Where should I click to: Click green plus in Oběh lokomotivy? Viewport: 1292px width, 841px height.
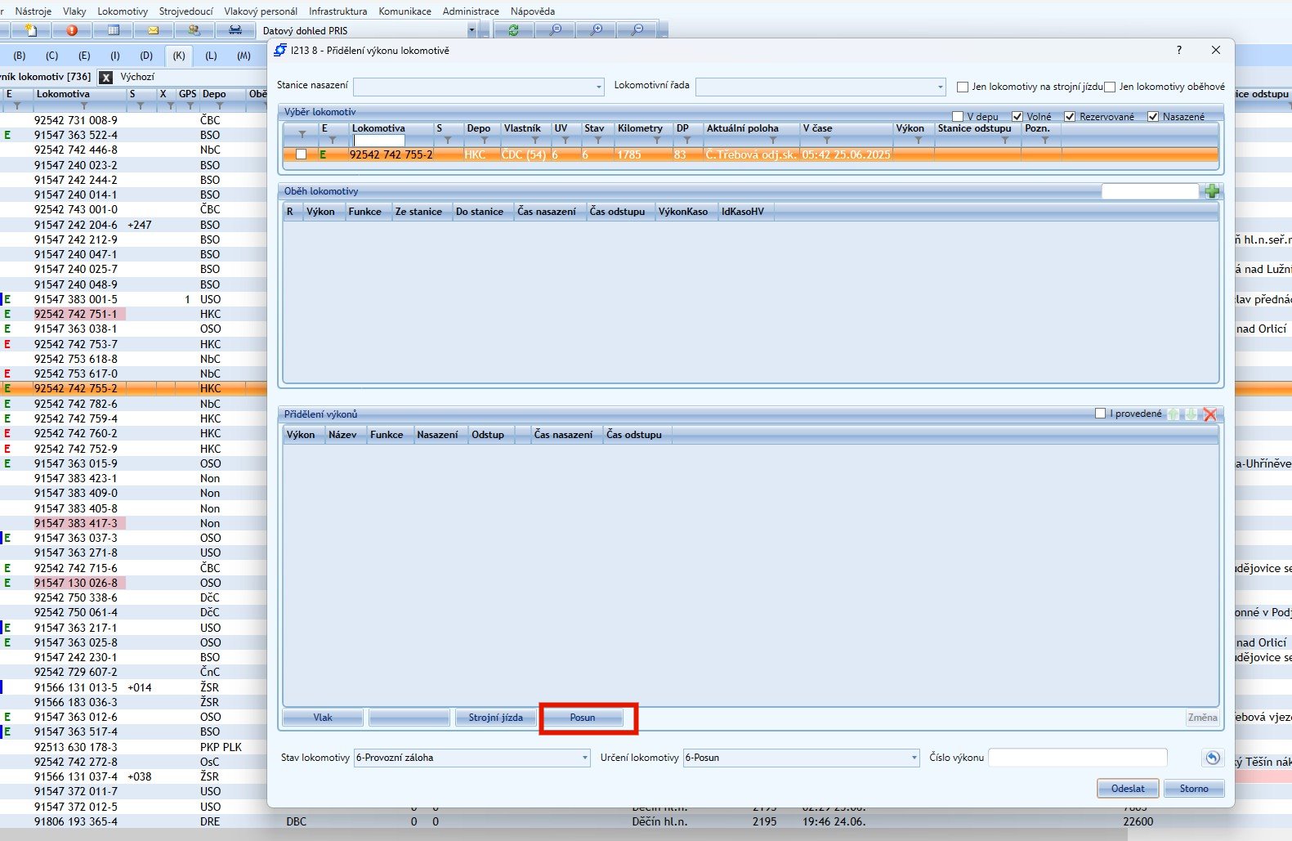1212,191
